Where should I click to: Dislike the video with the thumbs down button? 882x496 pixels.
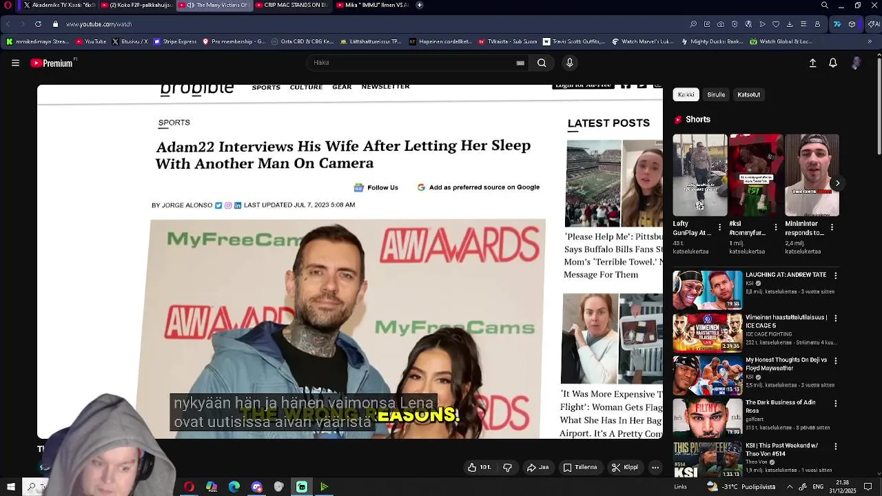[508, 467]
